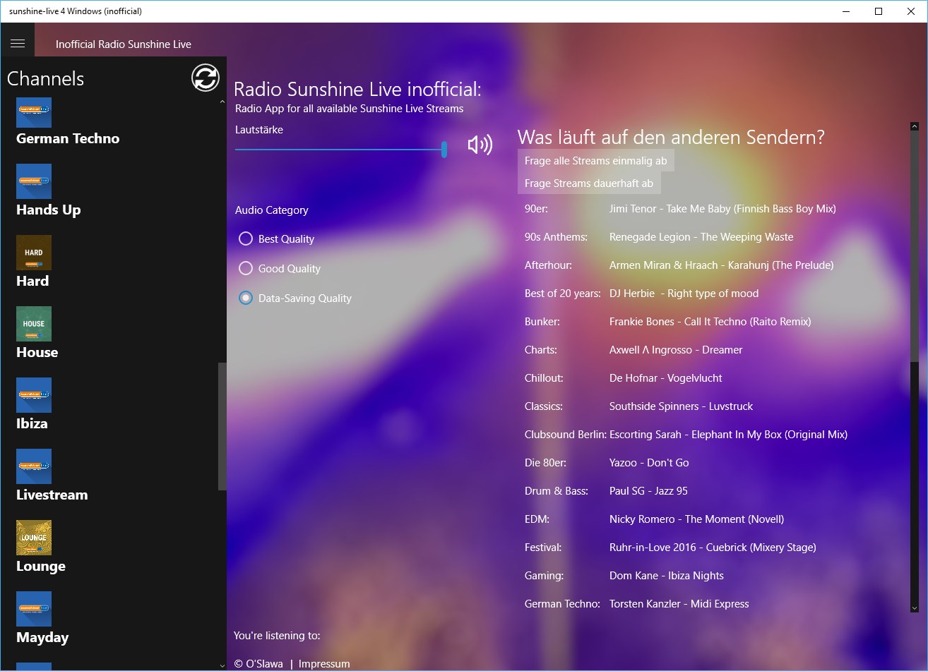928x671 pixels.
Task: Open the Hard channel icon
Action: (34, 253)
